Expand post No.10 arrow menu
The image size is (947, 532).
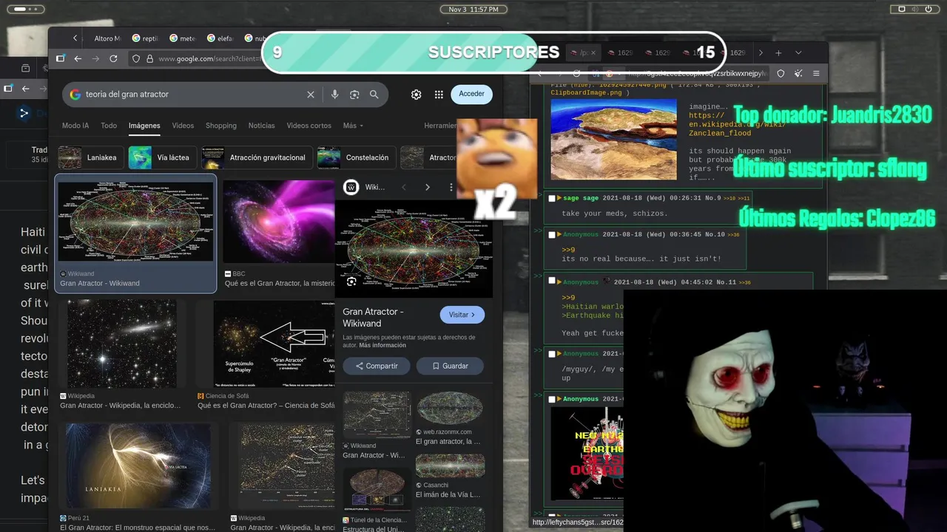pyautogui.click(x=559, y=235)
